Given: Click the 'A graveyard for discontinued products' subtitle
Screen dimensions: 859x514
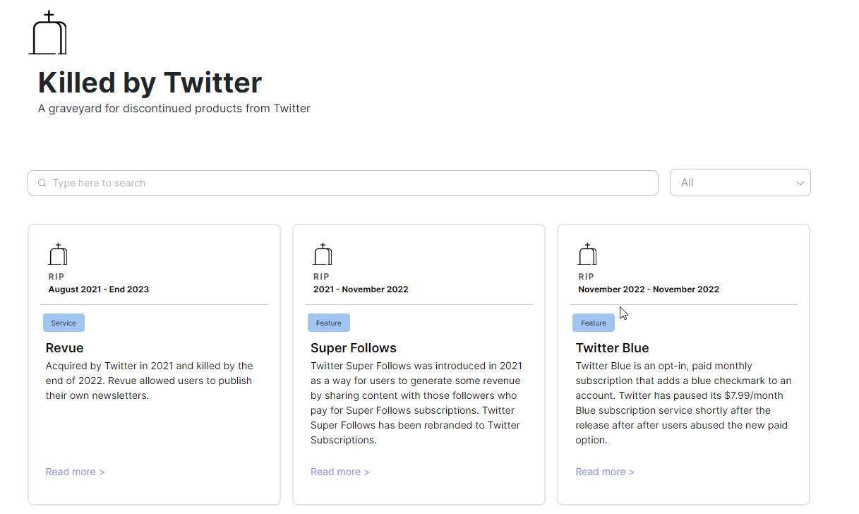Looking at the screenshot, I should coord(174,109).
